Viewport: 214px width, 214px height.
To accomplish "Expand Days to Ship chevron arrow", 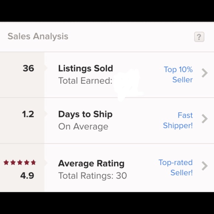I will 204,119.
